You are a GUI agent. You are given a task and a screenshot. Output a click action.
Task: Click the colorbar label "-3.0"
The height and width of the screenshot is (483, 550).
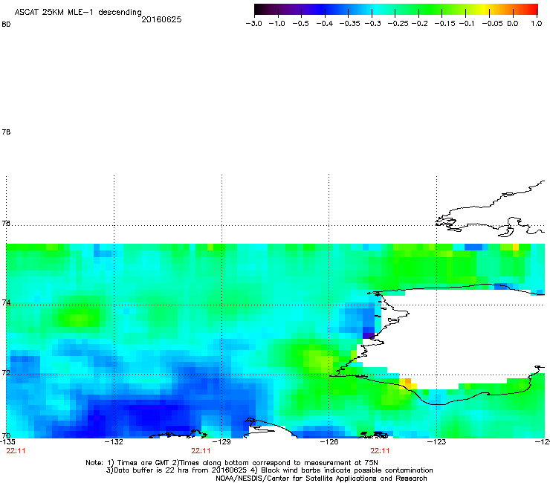coord(254,24)
